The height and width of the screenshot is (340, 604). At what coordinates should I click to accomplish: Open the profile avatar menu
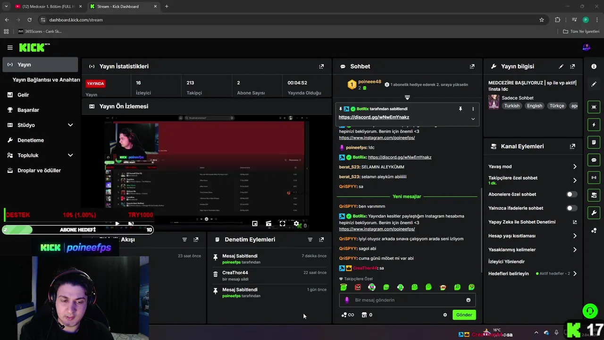point(587,47)
